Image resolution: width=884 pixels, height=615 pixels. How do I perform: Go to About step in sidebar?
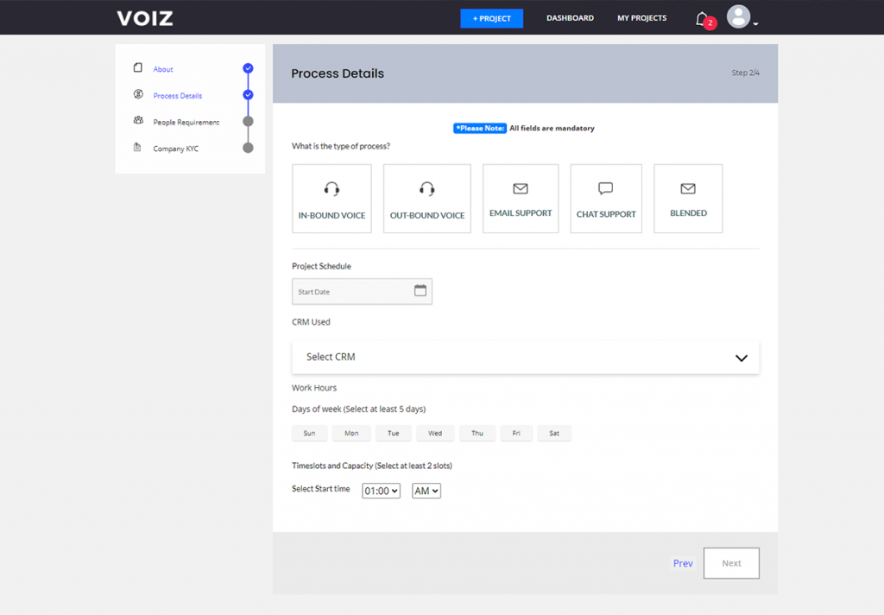[163, 69]
